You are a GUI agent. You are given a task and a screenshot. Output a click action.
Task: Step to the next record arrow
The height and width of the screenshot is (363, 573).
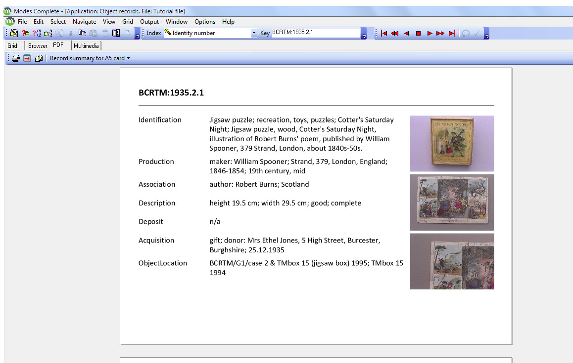[430, 33]
